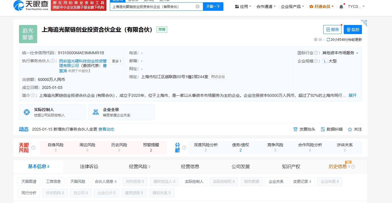Image resolution: width=392 pixels, height=203 pixels.
Task: Select the 天眼图谱 sub-section
Action: (x=29, y=182)
